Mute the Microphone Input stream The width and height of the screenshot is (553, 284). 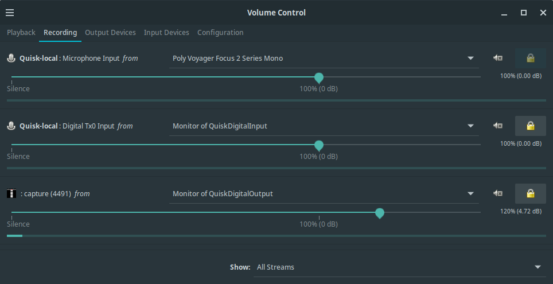coord(498,58)
